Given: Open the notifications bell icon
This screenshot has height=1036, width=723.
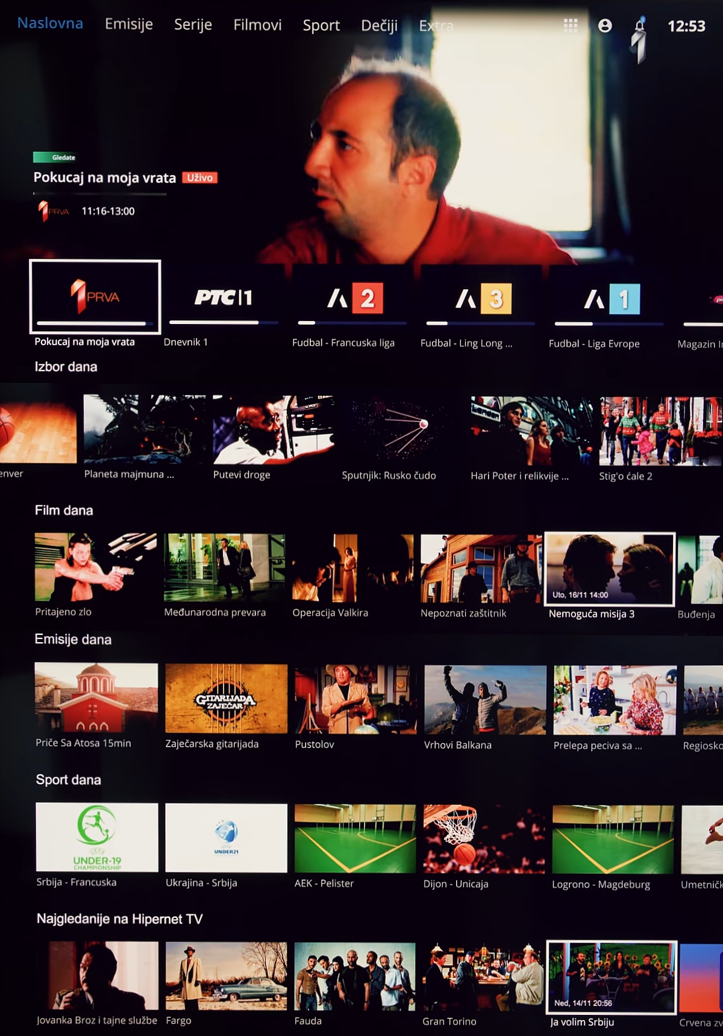Looking at the screenshot, I should 640,25.
